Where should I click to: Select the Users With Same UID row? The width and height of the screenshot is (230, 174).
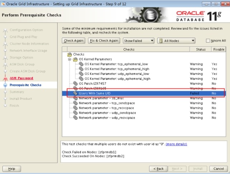pyautogui.click(x=144, y=93)
